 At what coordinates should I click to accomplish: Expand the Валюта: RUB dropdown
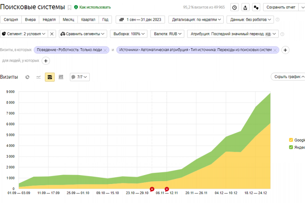coord(167,34)
